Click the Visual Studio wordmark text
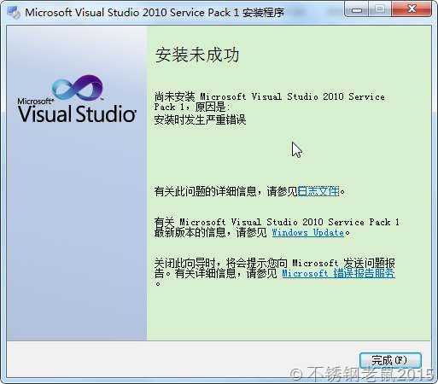The image size is (438, 384). (x=77, y=113)
